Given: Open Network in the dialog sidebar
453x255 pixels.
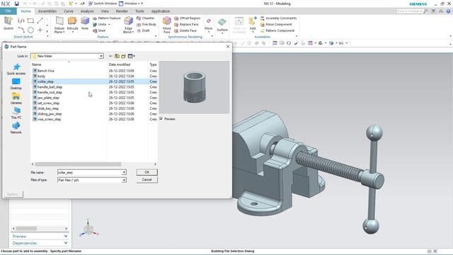Looking at the screenshot, I should click(16, 127).
